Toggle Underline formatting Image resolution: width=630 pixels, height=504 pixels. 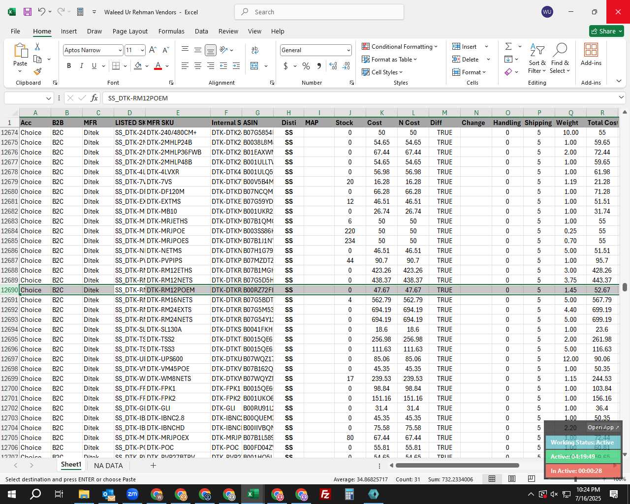click(x=94, y=66)
